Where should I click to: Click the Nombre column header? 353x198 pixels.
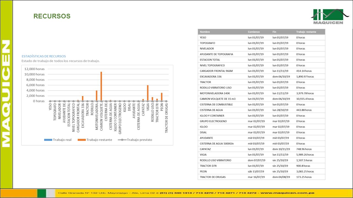205,32
